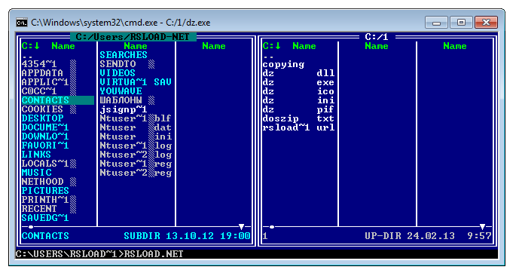Click first Name column header in left panel
This screenshot has width=516, height=276.
pos(63,46)
